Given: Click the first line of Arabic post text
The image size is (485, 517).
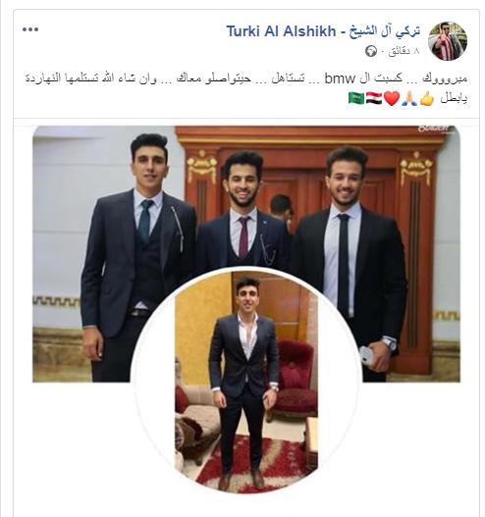Looking at the screenshot, I should (246, 79).
